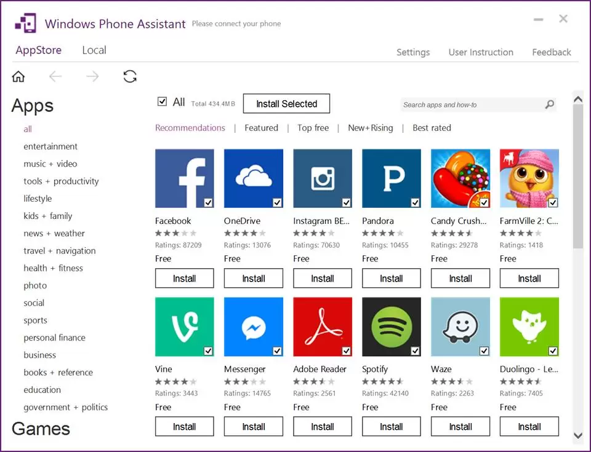Select the social category
The image size is (591, 452).
point(34,303)
